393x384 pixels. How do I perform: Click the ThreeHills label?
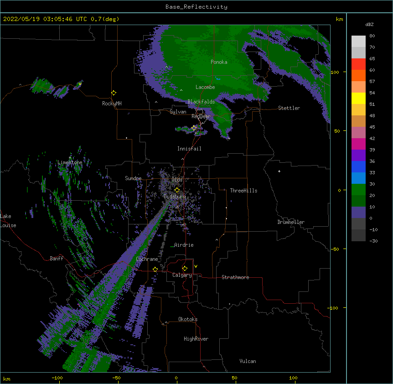click(x=243, y=191)
